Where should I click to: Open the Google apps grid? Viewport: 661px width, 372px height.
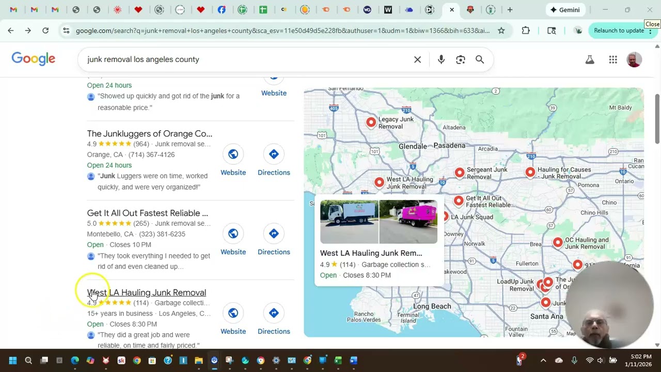[613, 59]
